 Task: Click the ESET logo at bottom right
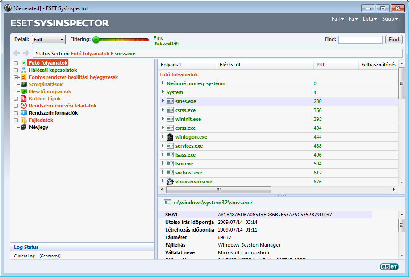tap(389, 267)
